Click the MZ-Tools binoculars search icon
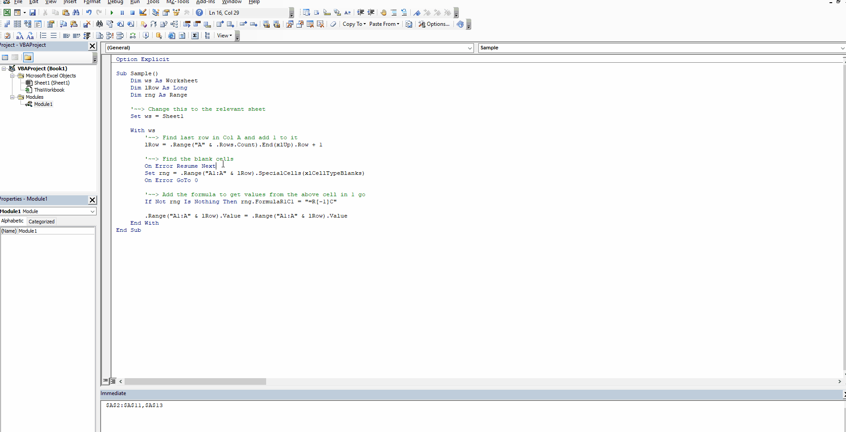Screen dimensions: 846x432 (x=100, y=24)
